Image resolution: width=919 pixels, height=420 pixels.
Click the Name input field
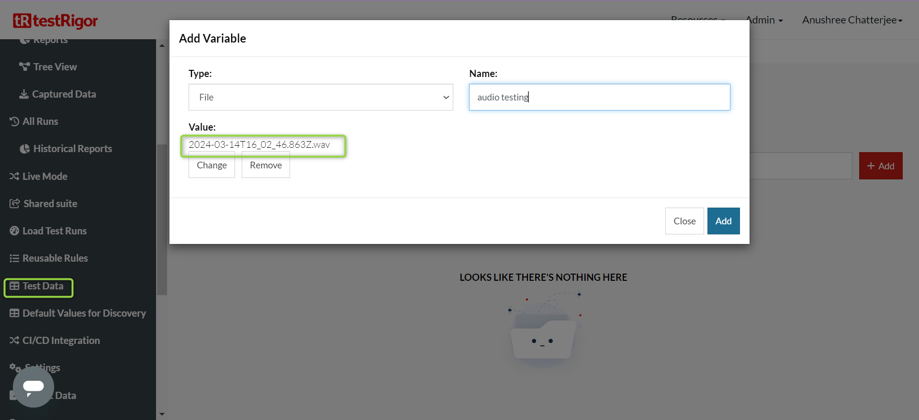tap(599, 97)
